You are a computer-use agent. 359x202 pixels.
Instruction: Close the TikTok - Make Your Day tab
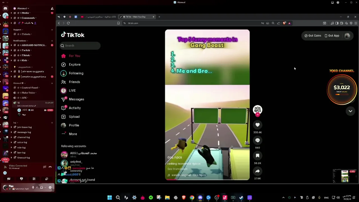coord(153,17)
